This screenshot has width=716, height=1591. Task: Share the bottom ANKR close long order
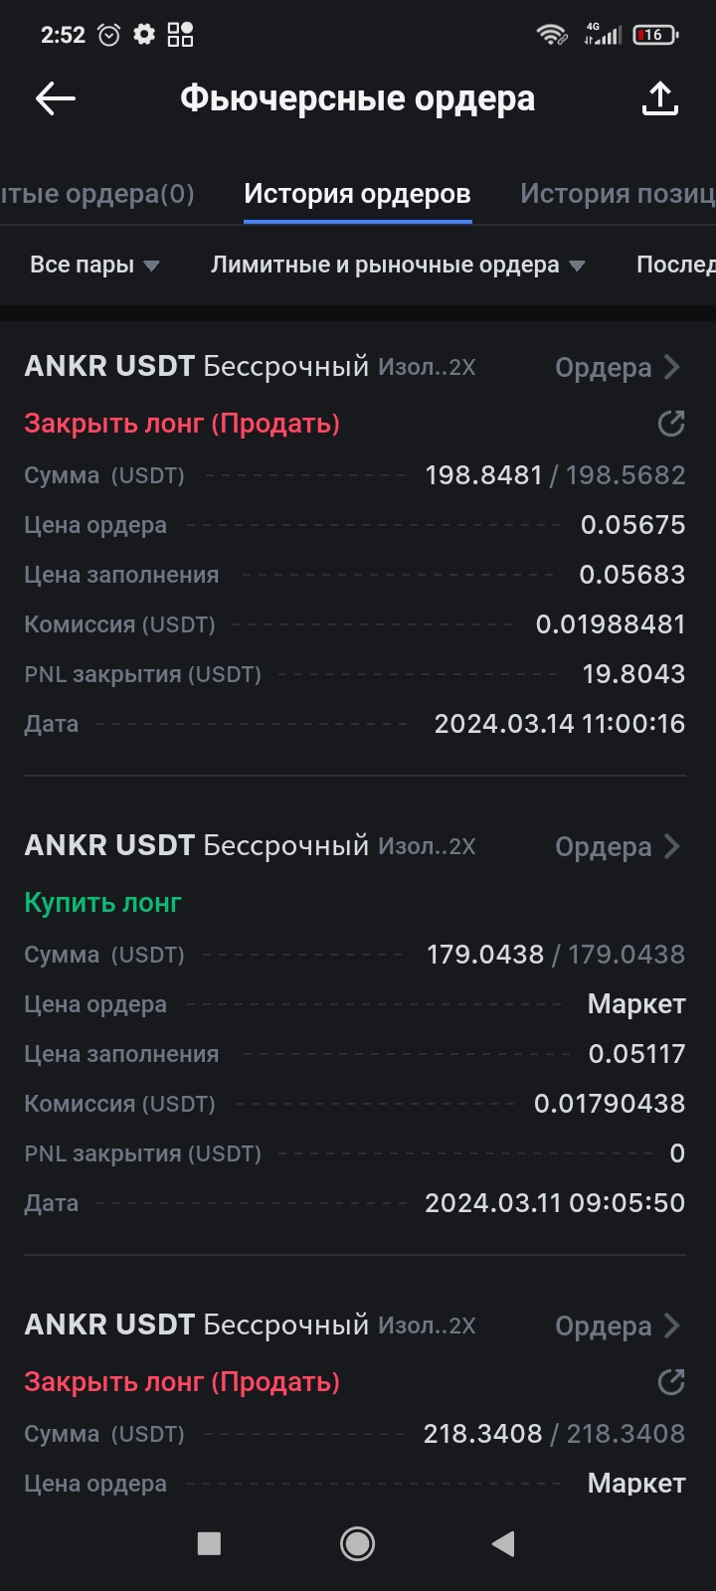point(671,1382)
